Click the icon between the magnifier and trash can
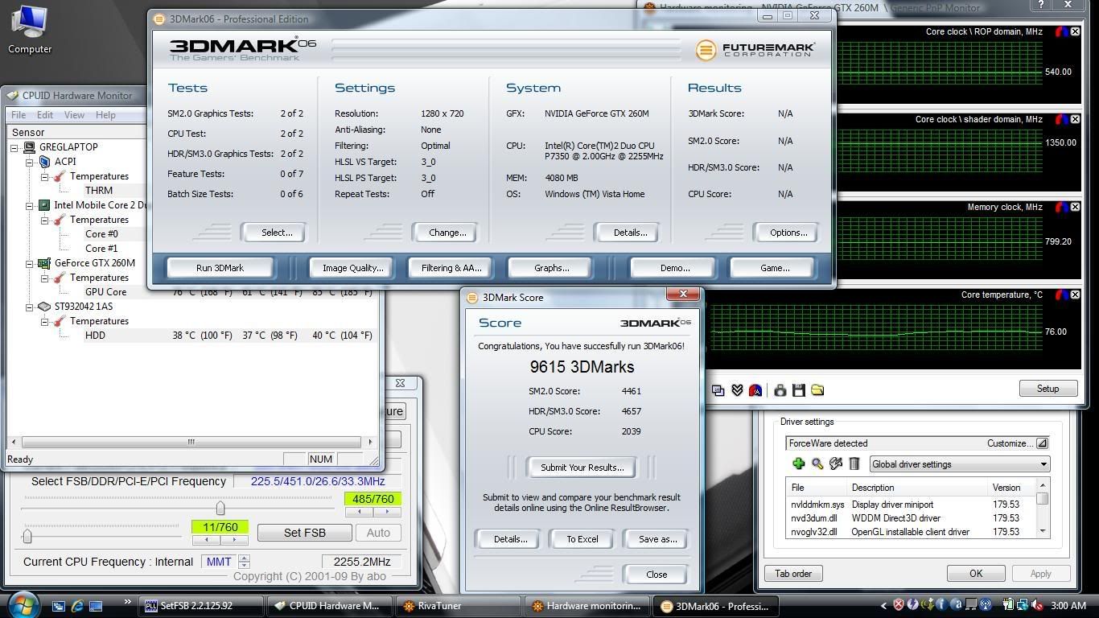Screen dimensions: 1099x618 836,463
